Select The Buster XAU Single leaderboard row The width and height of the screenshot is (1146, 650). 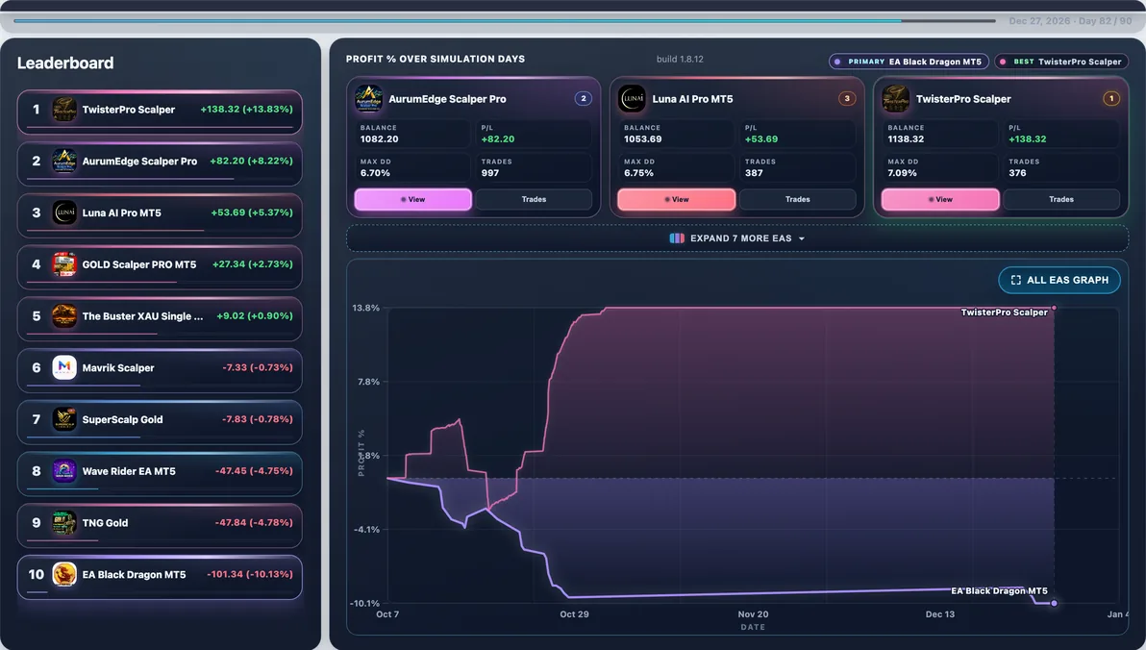(160, 319)
